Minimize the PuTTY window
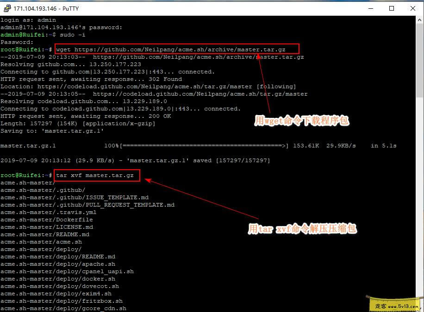This screenshot has height=312, width=424. [x=371, y=8]
